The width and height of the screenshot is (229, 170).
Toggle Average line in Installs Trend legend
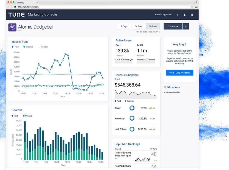tap(43, 47)
